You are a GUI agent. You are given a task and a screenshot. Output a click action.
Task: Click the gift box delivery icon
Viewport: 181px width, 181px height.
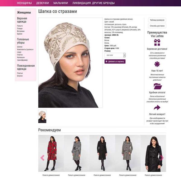pos(157,43)
